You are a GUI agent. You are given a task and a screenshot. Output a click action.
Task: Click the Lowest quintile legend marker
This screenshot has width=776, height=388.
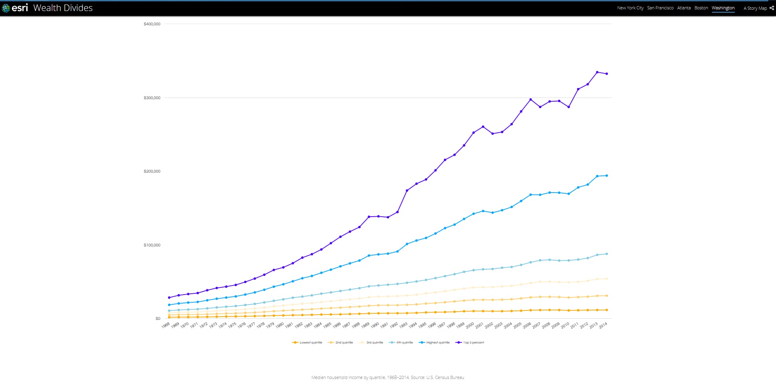coord(295,343)
